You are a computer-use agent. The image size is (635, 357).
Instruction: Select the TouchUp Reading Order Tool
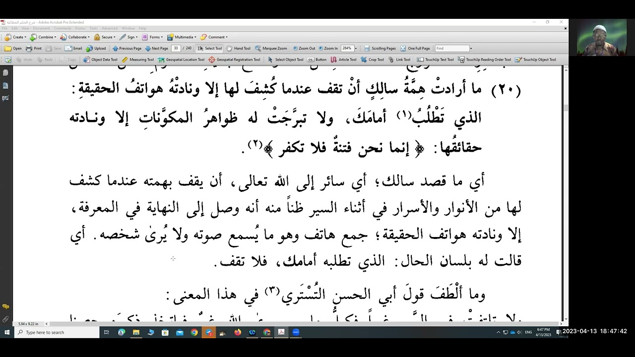[484, 59]
